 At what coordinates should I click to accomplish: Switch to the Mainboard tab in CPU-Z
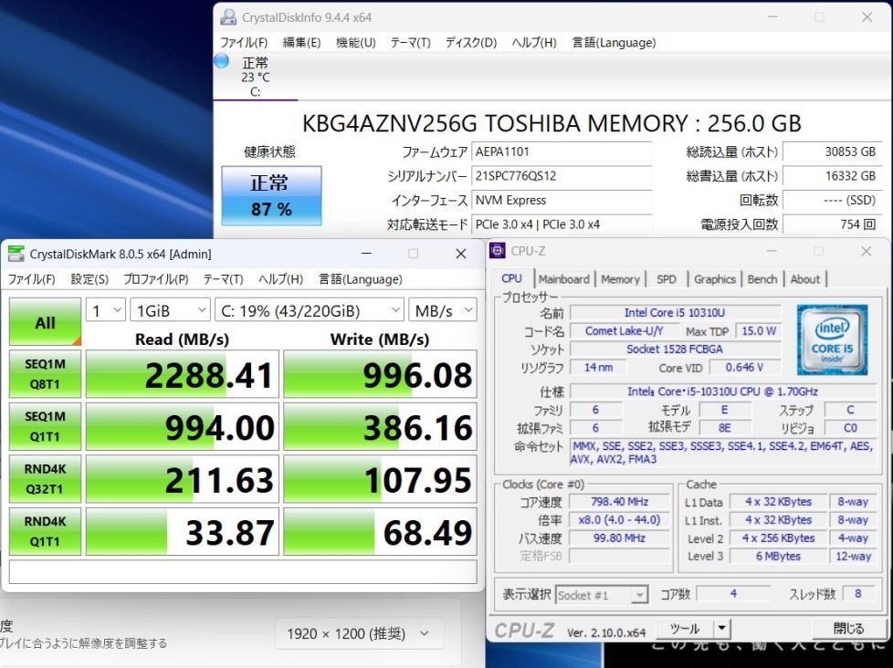click(x=563, y=279)
